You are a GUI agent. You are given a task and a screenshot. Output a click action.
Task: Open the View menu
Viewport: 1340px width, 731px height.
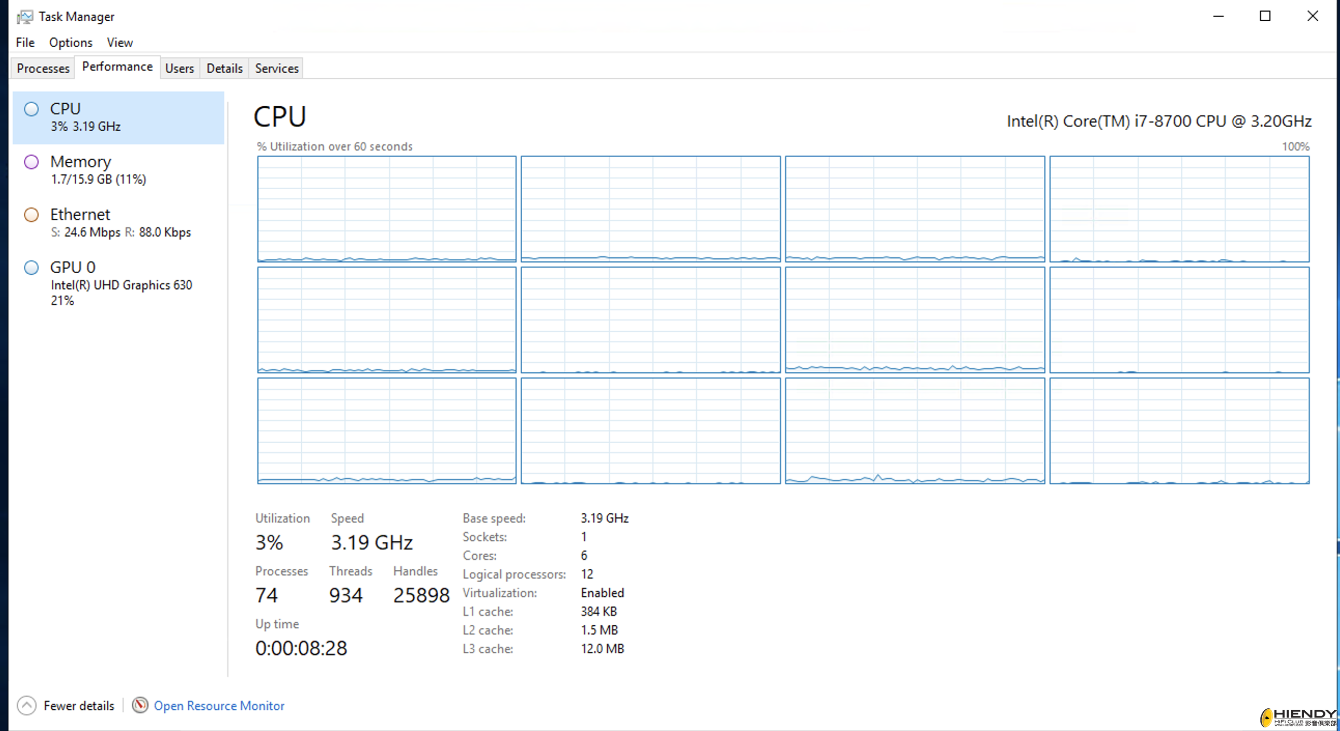tap(119, 42)
